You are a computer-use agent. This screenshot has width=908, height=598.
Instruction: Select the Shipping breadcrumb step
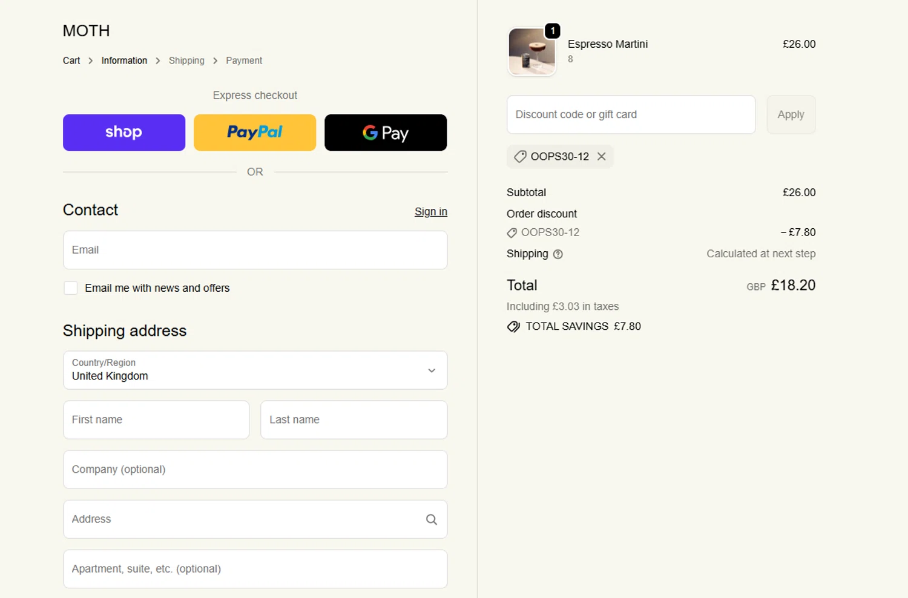[186, 61]
